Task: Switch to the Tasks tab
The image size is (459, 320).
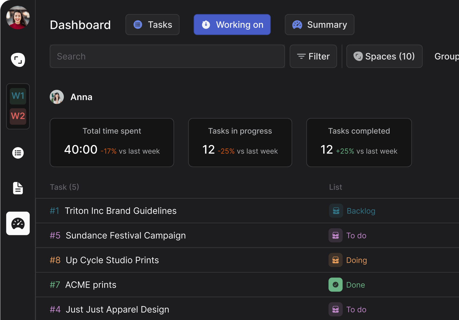Action: [x=152, y=24]
